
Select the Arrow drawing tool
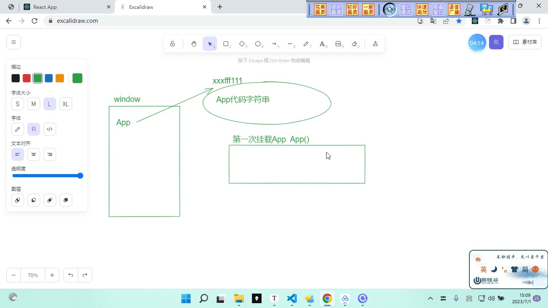(274, 44)
